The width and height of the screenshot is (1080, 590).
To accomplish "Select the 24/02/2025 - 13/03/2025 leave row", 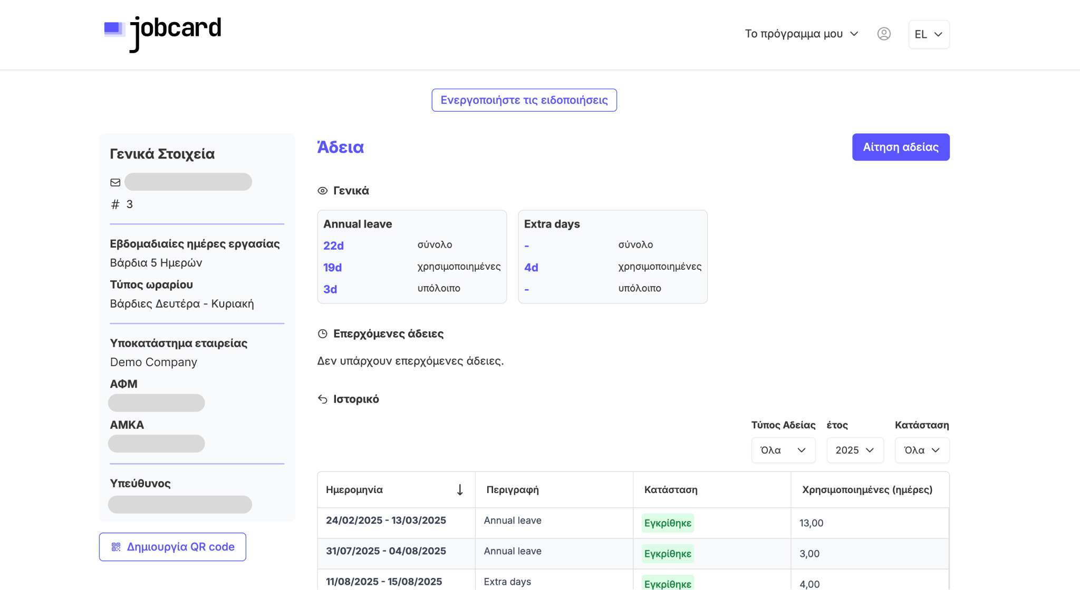I will [385, 520].
